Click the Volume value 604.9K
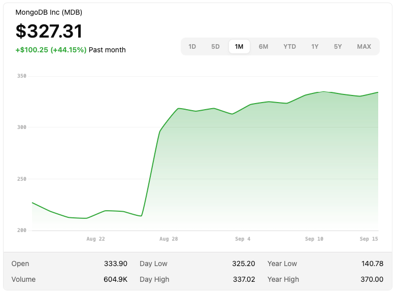 pyautogui.click(x=115, y=279)
